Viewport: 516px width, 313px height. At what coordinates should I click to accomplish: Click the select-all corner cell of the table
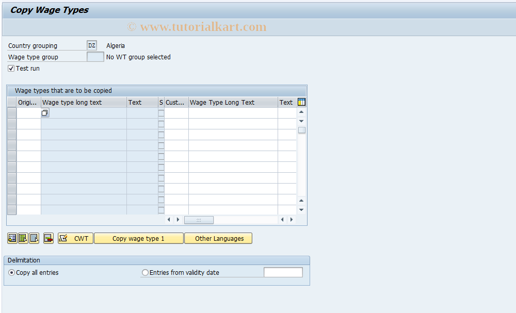click(x=12, y=102)
